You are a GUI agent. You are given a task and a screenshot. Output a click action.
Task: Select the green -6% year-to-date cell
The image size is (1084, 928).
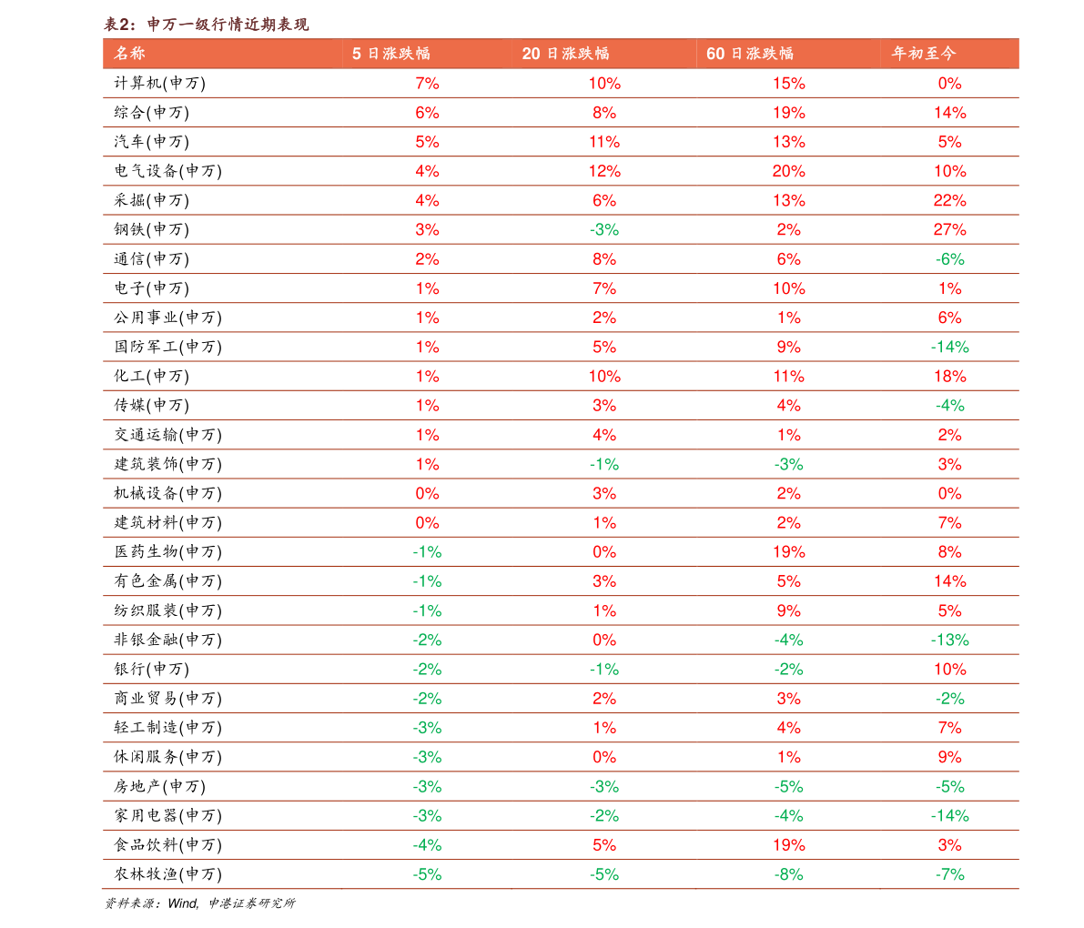949,259
